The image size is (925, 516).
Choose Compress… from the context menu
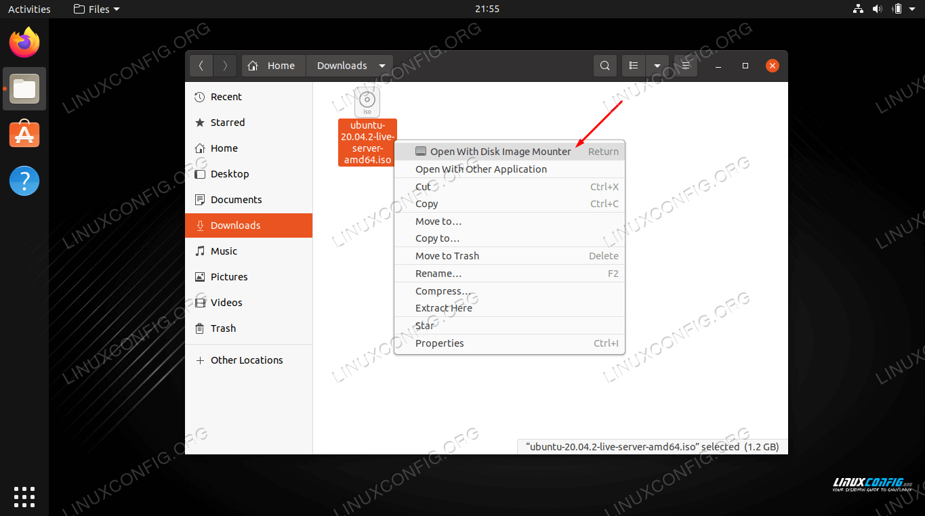point(510,291)
